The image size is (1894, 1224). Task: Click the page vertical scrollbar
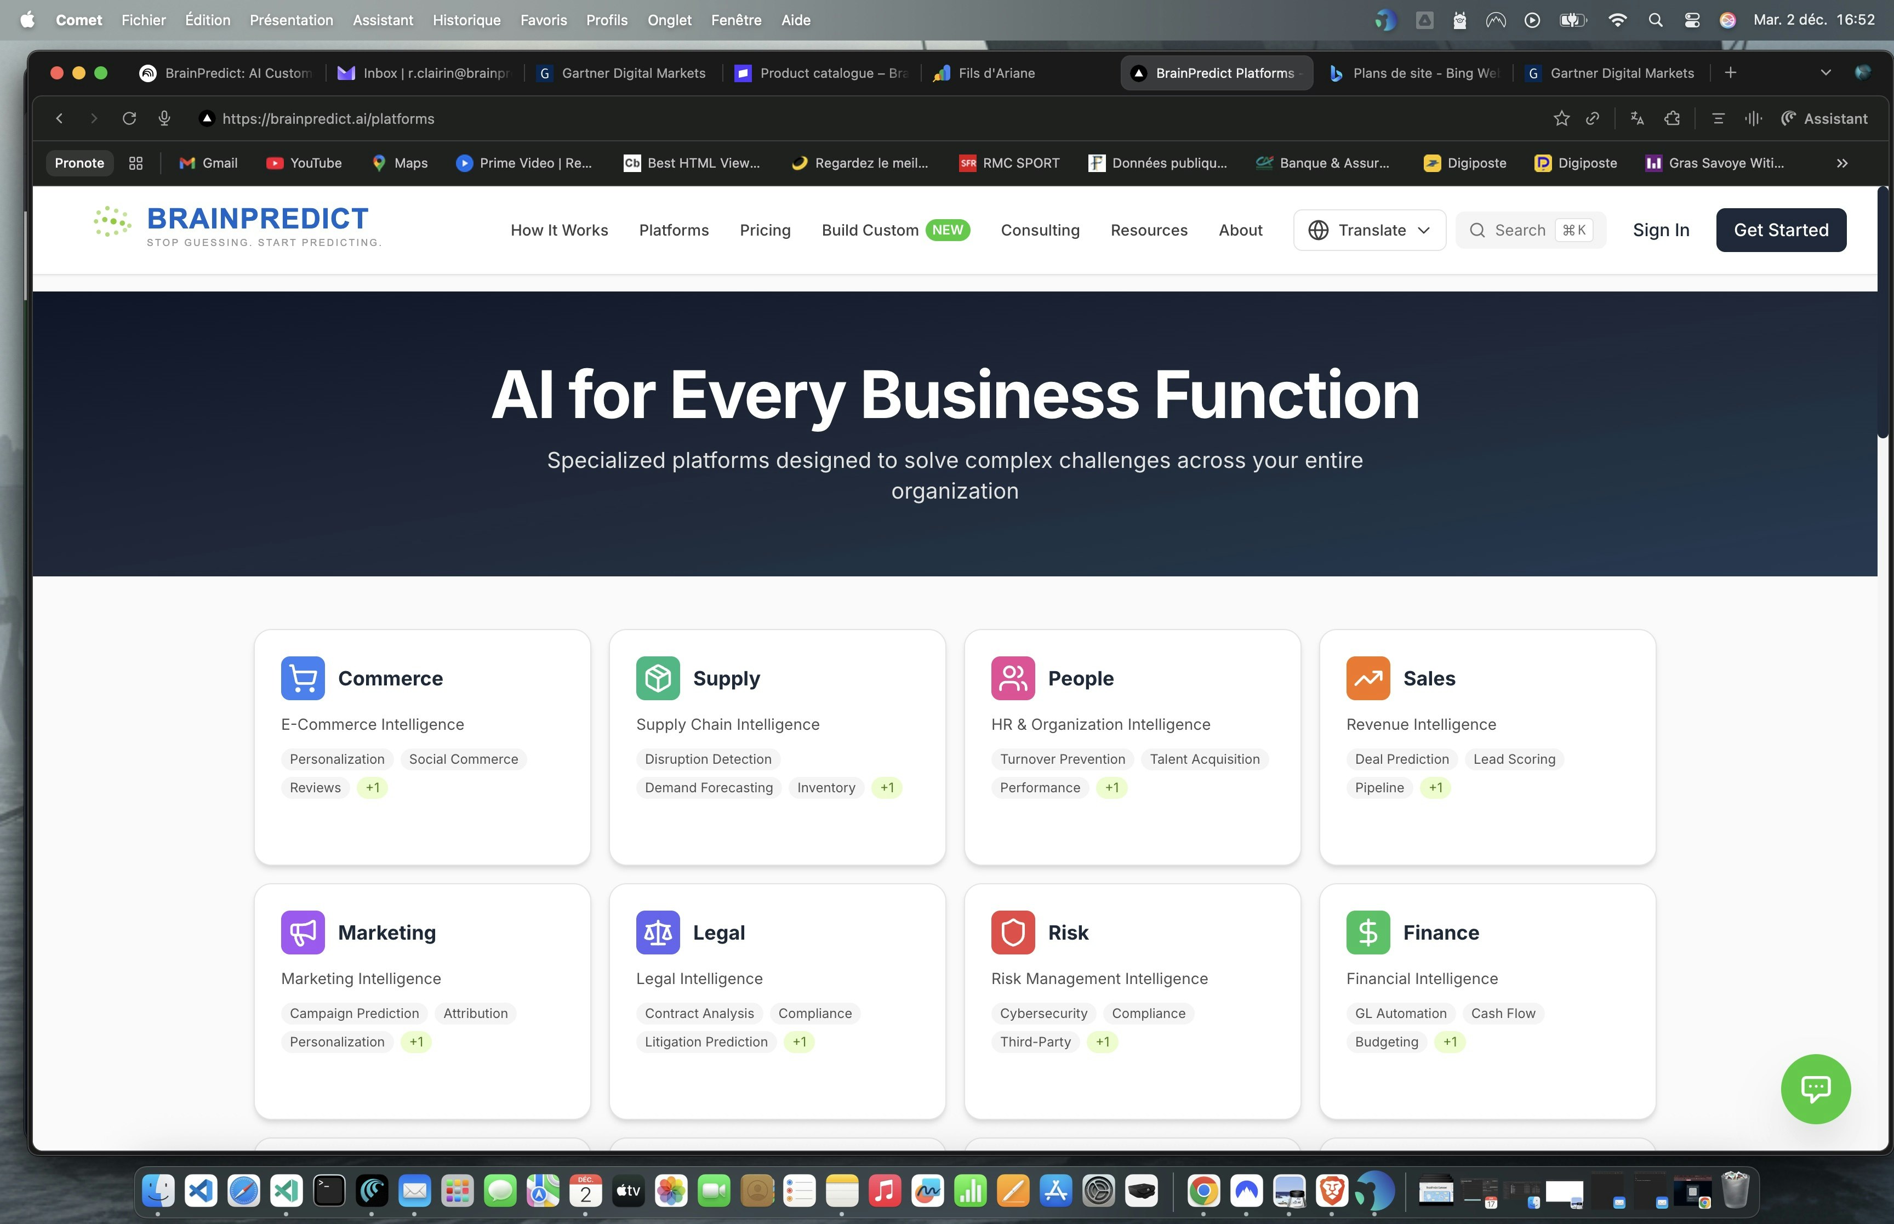pyautogui.click(x=1883, y=313)
